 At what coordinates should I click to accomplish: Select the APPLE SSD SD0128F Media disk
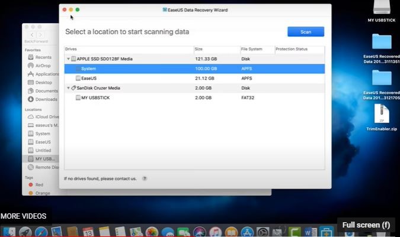pos(194,59)
